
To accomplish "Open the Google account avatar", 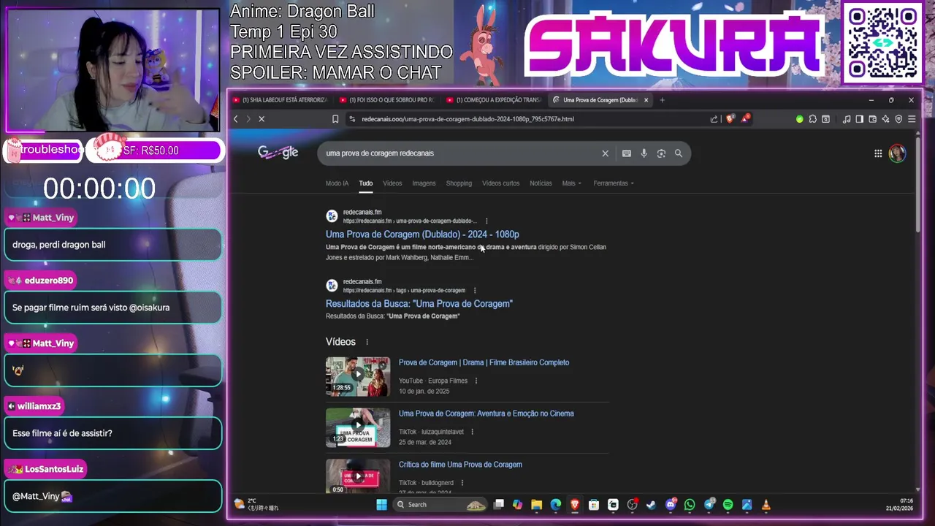I will [x=897, y=153].
